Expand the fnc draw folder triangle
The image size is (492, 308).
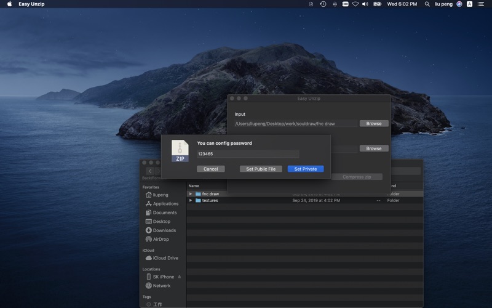(x=191, y=194)
